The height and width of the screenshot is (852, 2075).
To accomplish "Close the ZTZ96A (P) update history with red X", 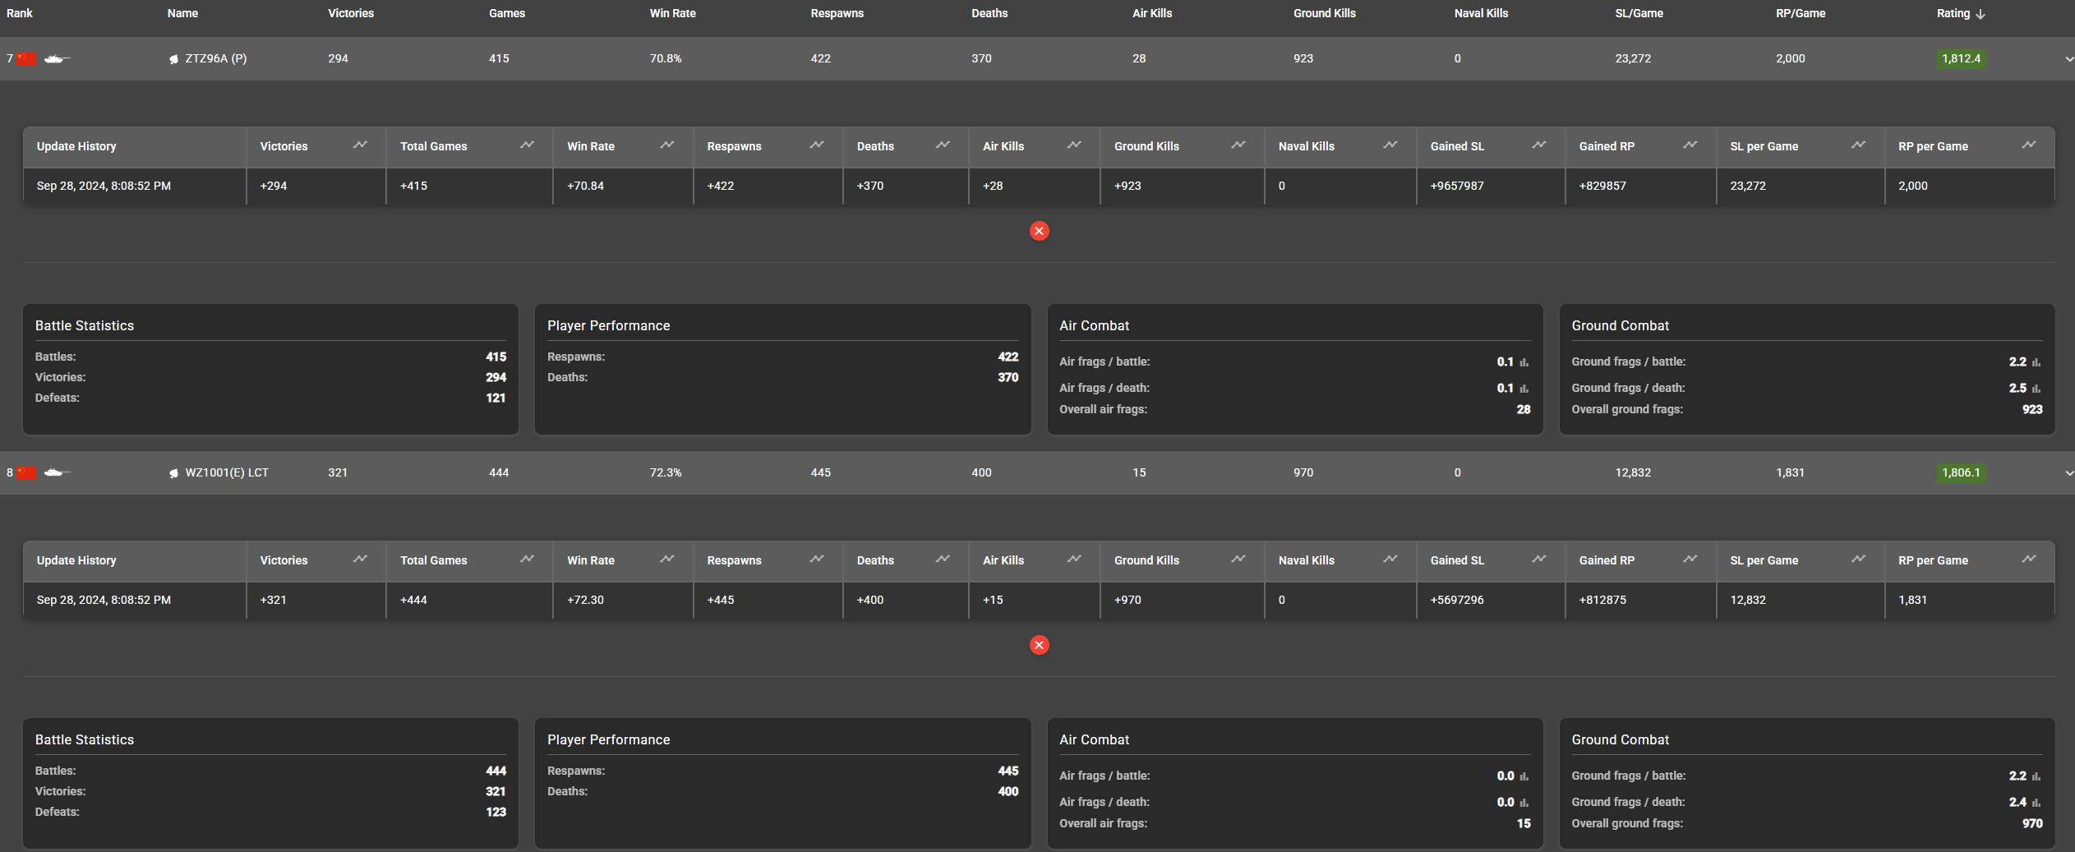I will (1039, 231).
